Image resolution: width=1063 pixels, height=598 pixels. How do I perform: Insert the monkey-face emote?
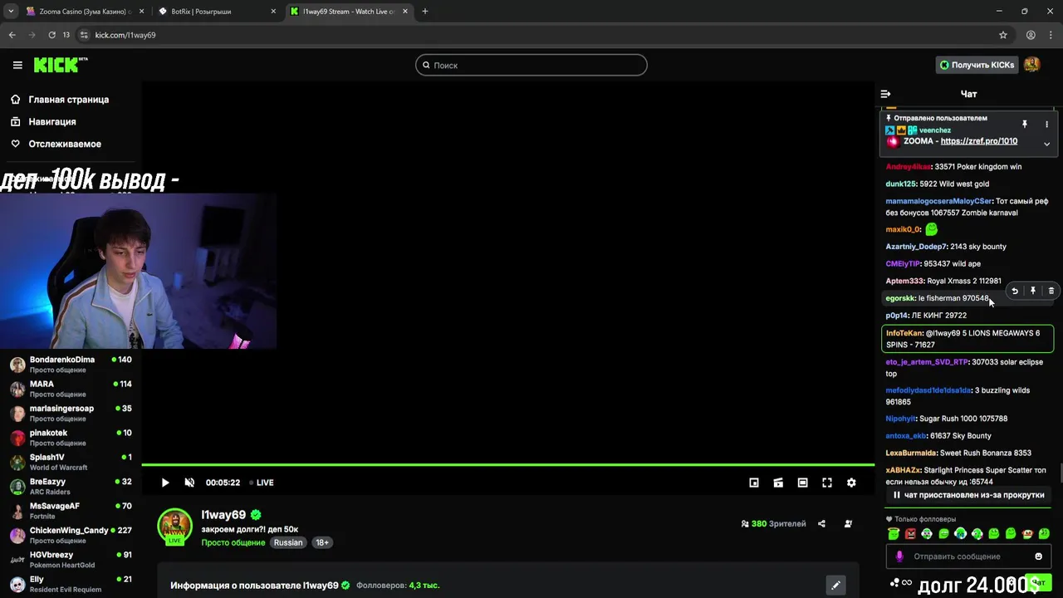pos(1027,534)
